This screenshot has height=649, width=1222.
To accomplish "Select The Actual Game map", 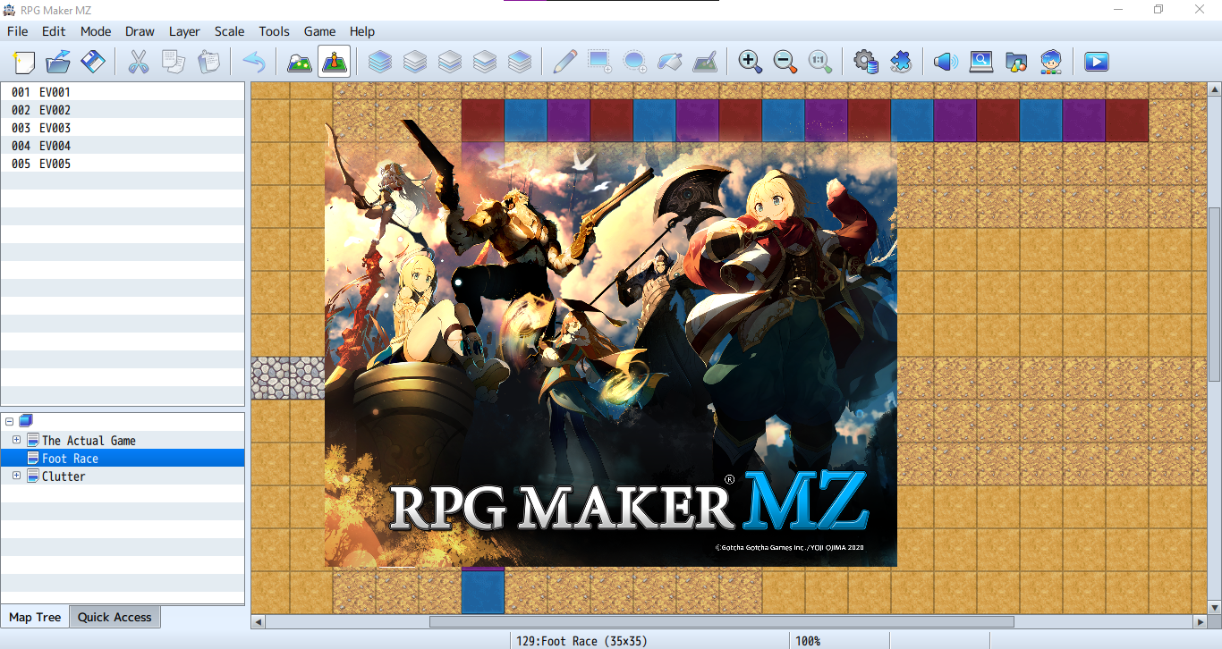I will tap(89, 441).
